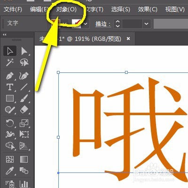Select the Rotate tool
The width and height of the screenshot is (188, 188).
click(10, 123)
